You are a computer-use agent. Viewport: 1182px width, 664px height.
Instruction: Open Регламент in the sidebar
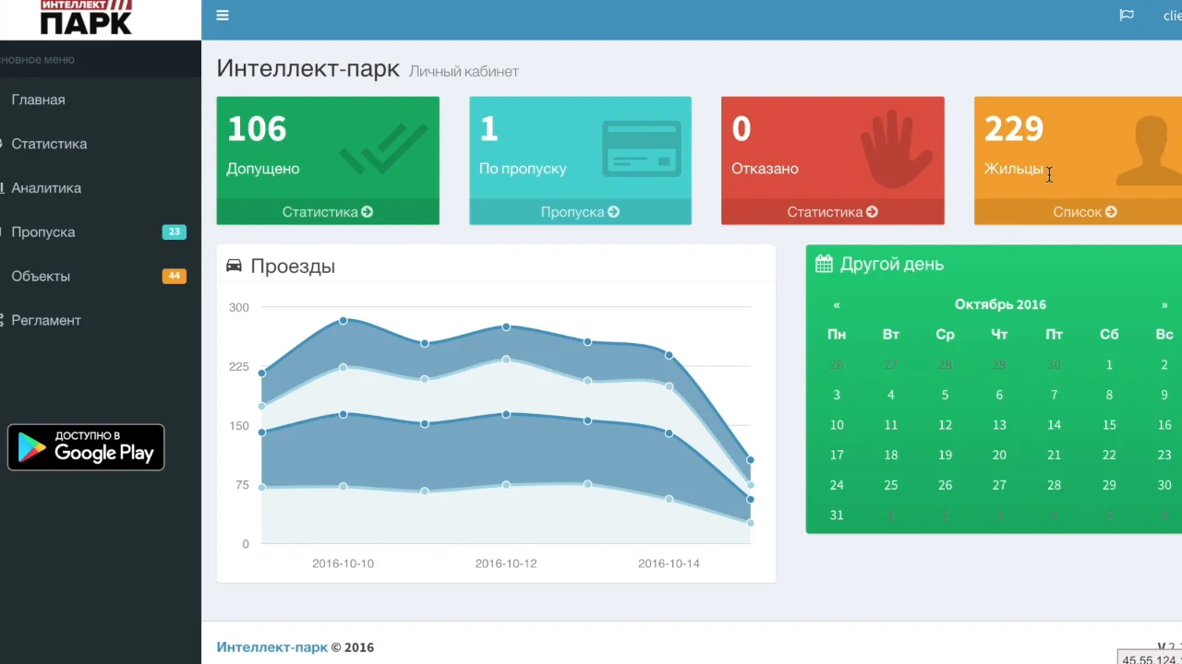101,321
